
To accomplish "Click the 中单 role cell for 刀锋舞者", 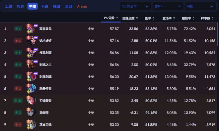I will (91, 101).
